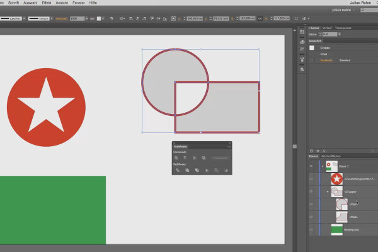Image resolution: width=378 pixels, height=252 pixels.
Task: Click the Merge pathfinder icon
Action: pyautogui.click(x=197, y=170)
